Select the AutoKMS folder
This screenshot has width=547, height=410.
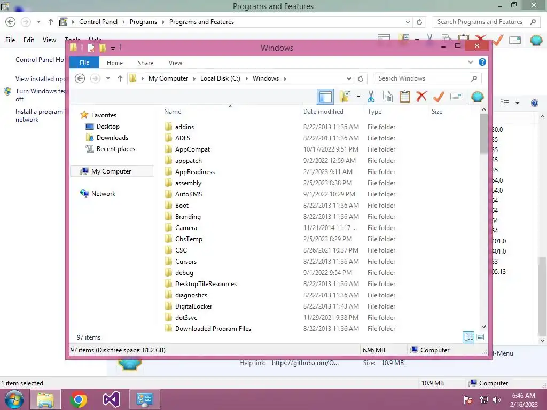tap(189, 194)
